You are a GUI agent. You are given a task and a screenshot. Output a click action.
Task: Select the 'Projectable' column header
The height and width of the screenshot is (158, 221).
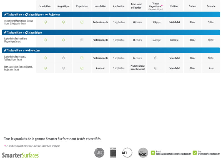(x=82, y=6)
